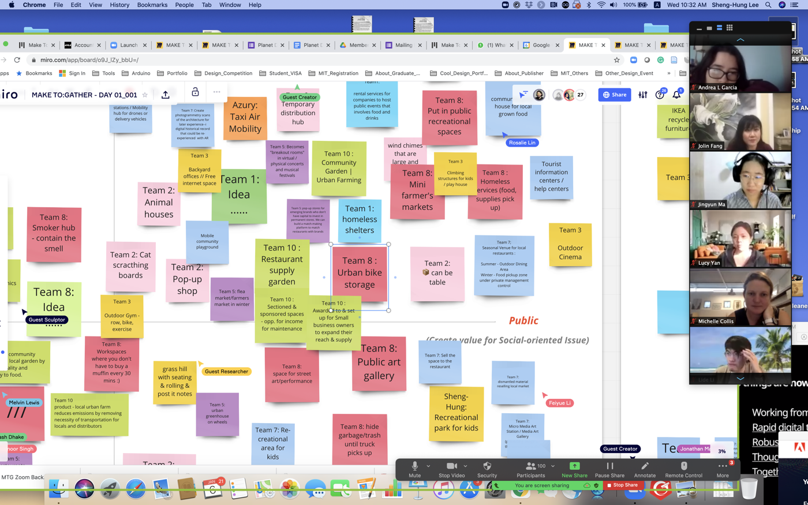The image size is (808, 505).
Task: Bookmark this page with the star icon
Action: (x=616, y=60)
